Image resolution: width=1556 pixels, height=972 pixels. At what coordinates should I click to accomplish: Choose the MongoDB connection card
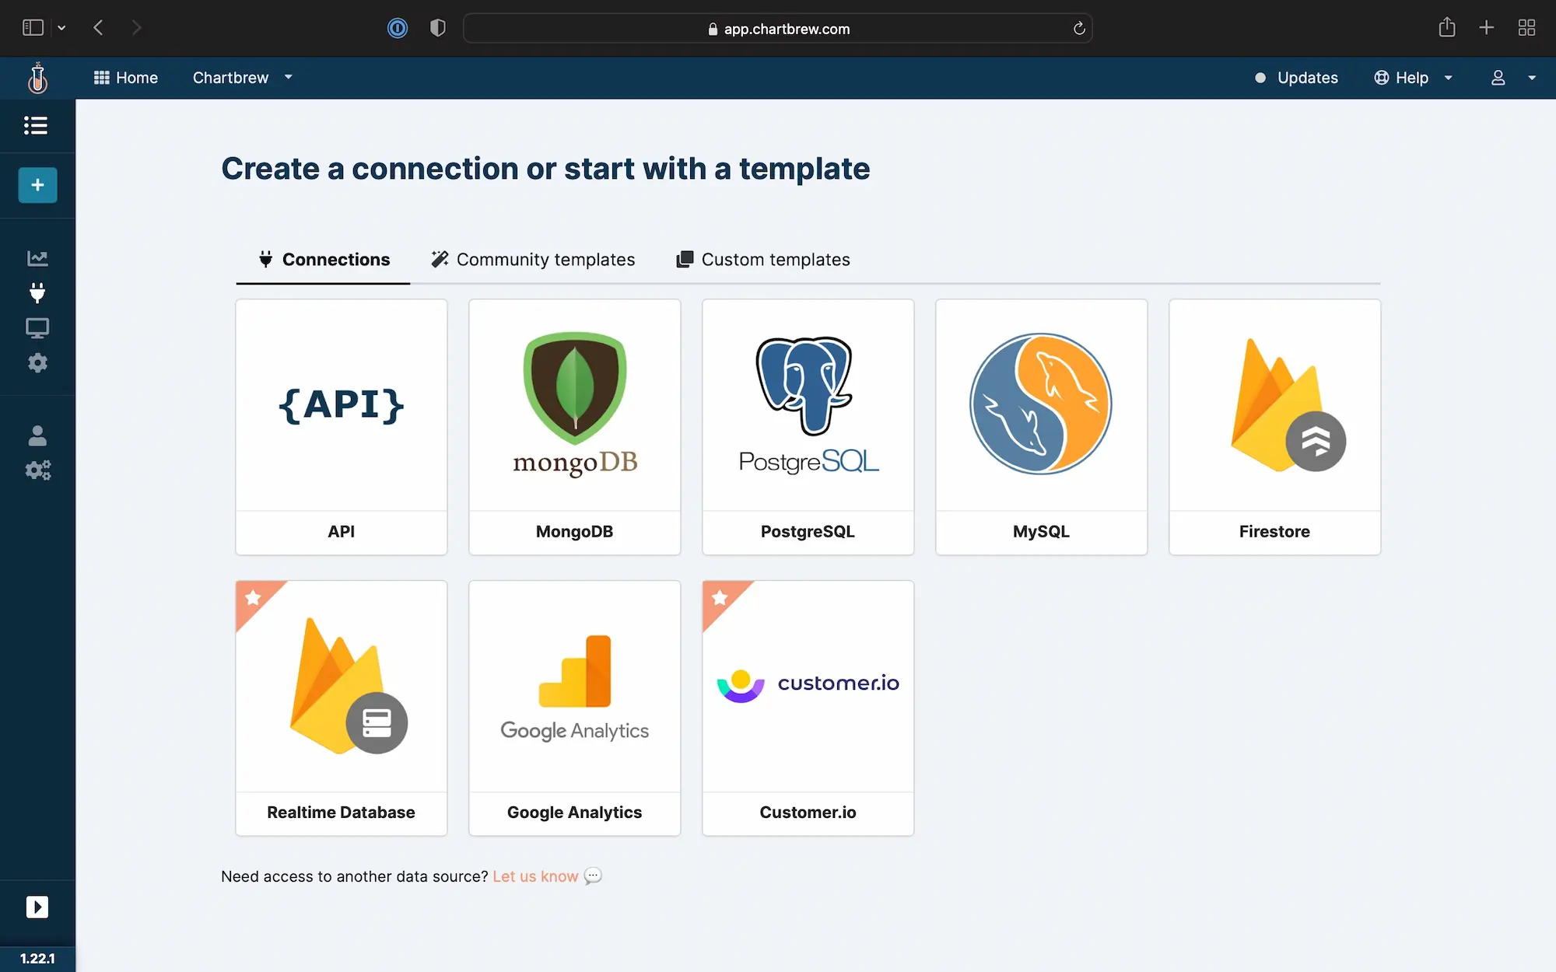575,427
